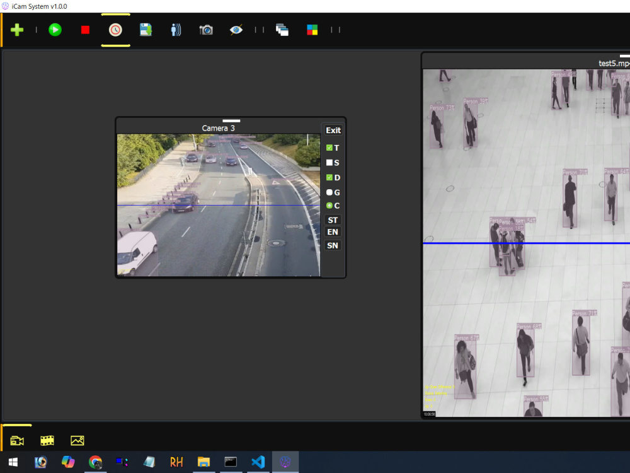Stop the stream with red stop icon

84,29
